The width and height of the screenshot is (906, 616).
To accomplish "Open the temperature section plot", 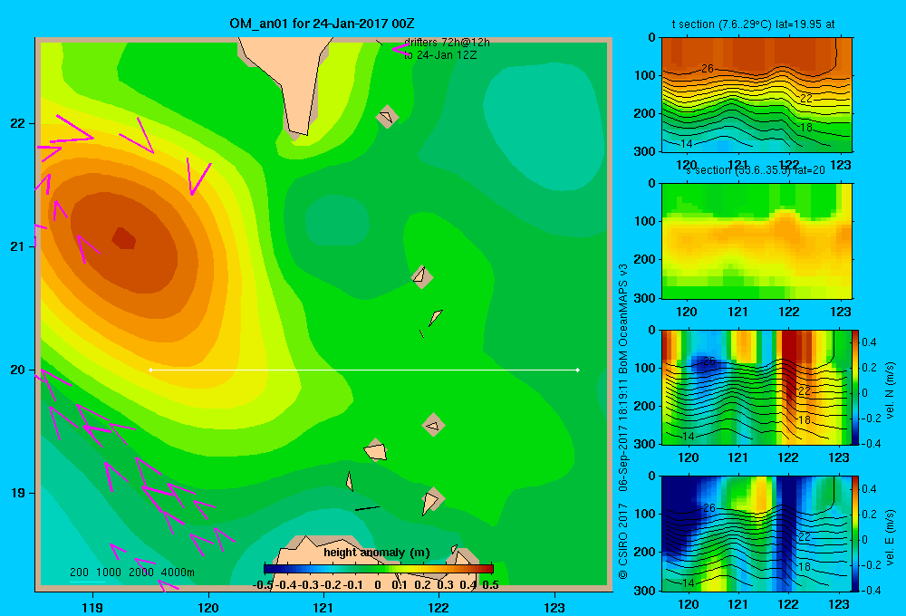I will (x=757, y=95).
